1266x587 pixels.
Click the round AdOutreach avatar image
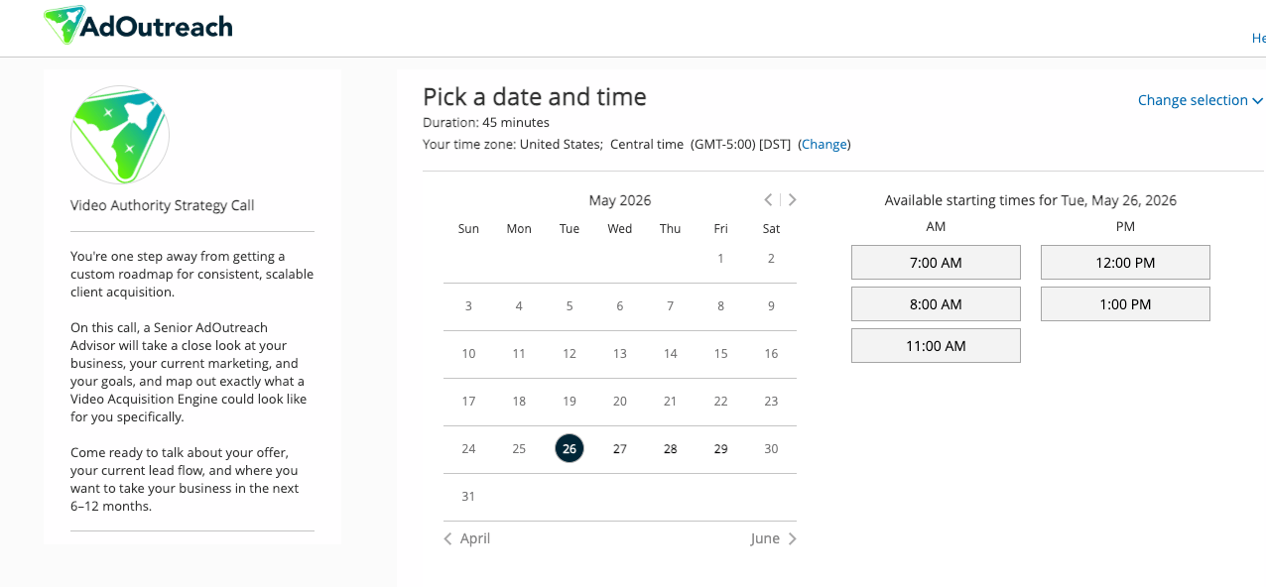click(120, 135)
